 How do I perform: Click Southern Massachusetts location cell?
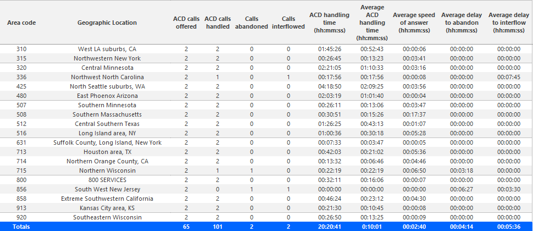[107, 114]
